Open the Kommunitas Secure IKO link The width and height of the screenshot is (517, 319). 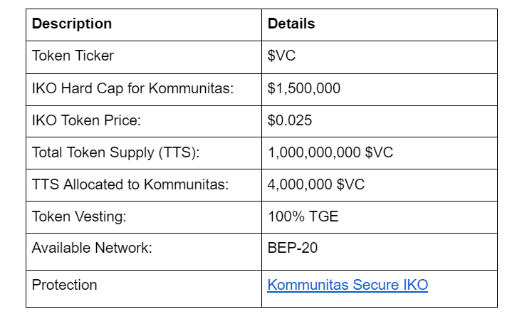[x=348, y=286]
